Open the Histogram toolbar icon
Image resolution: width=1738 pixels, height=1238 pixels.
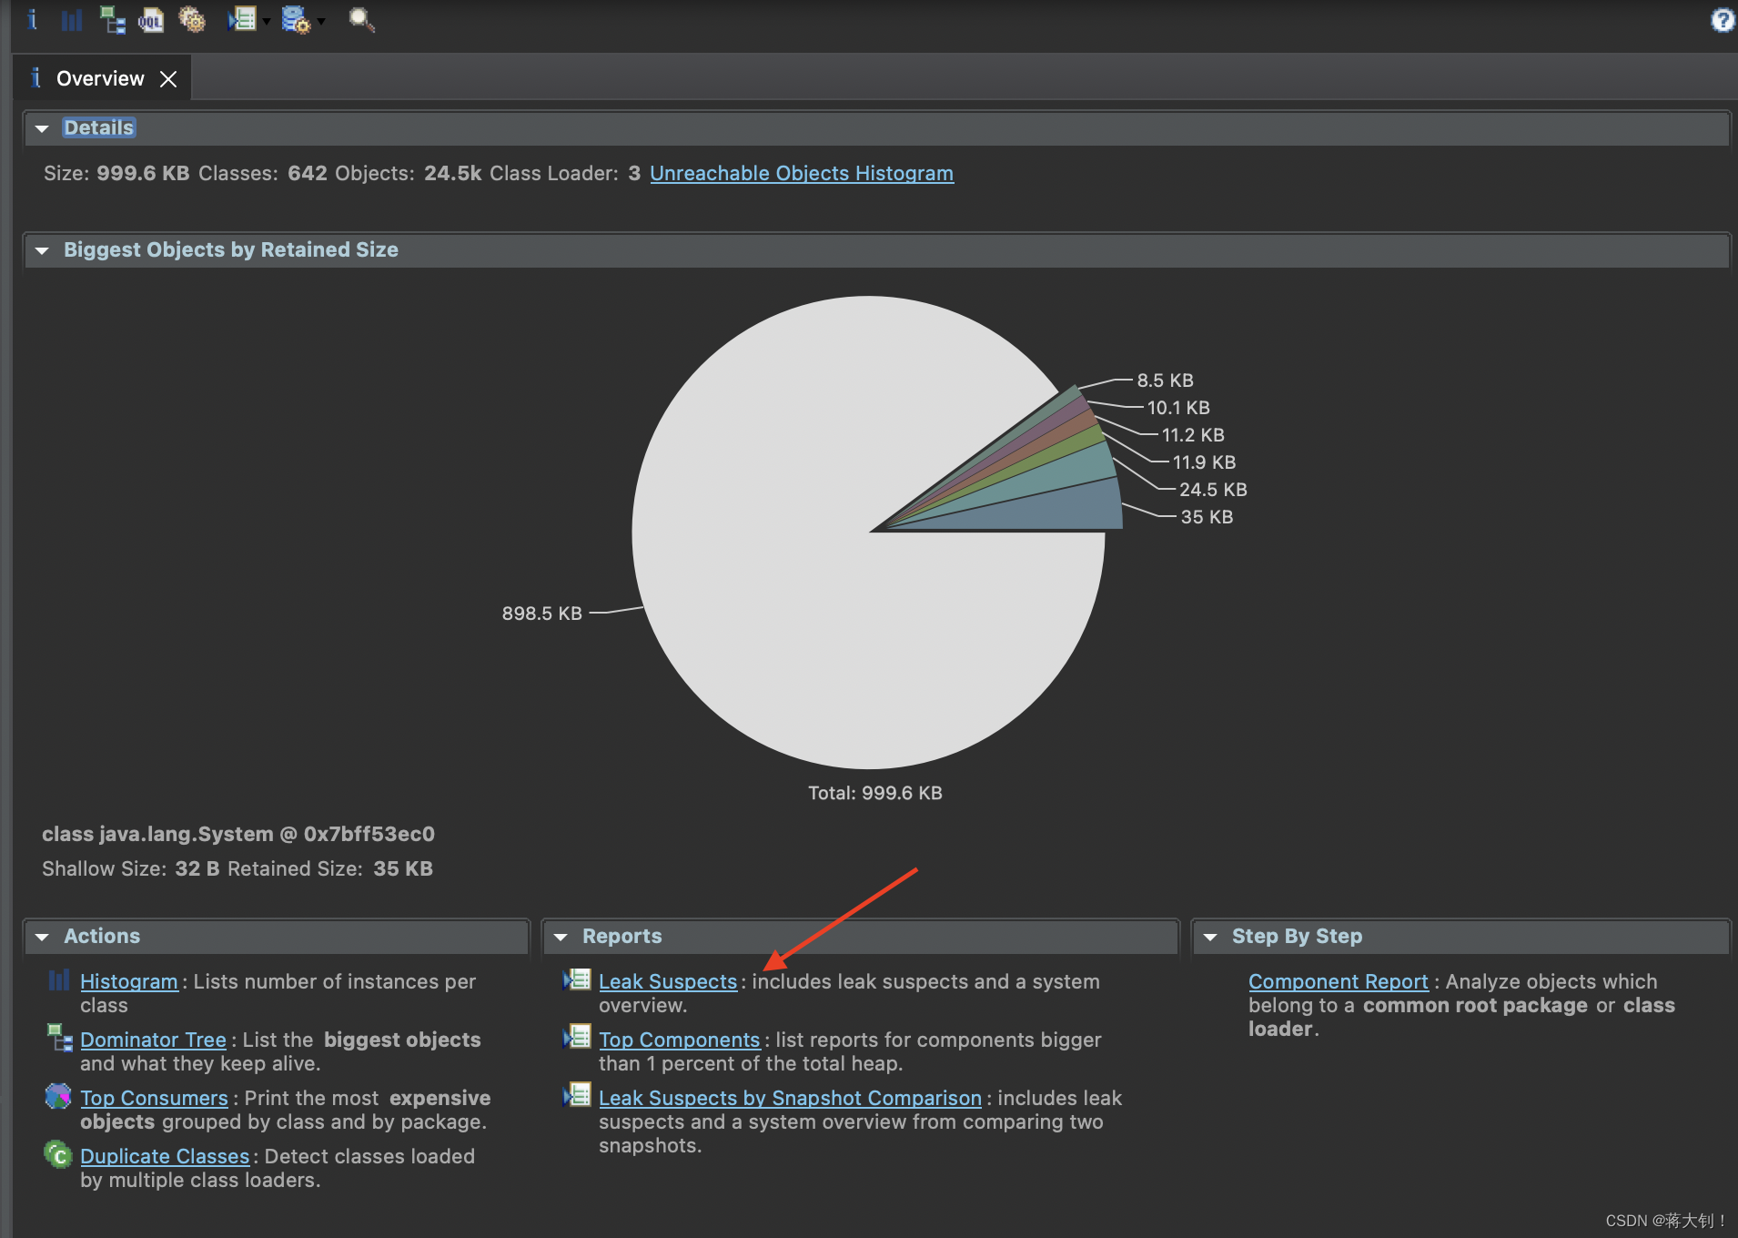point(72,20)
